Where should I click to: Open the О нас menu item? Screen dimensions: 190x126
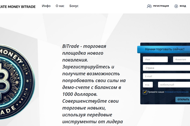tap(60, 6)
